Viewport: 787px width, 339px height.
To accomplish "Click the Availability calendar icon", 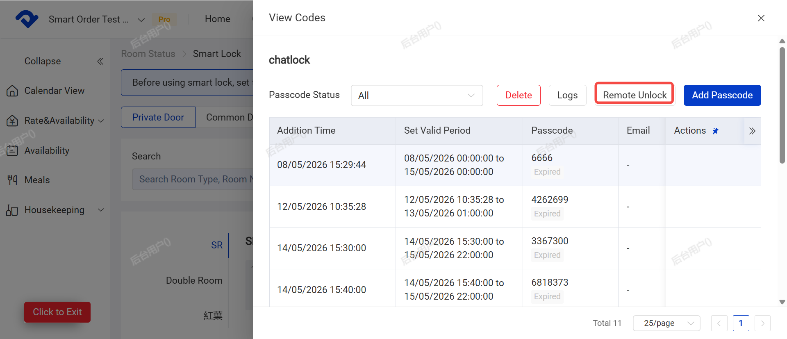I will [12, 150].
